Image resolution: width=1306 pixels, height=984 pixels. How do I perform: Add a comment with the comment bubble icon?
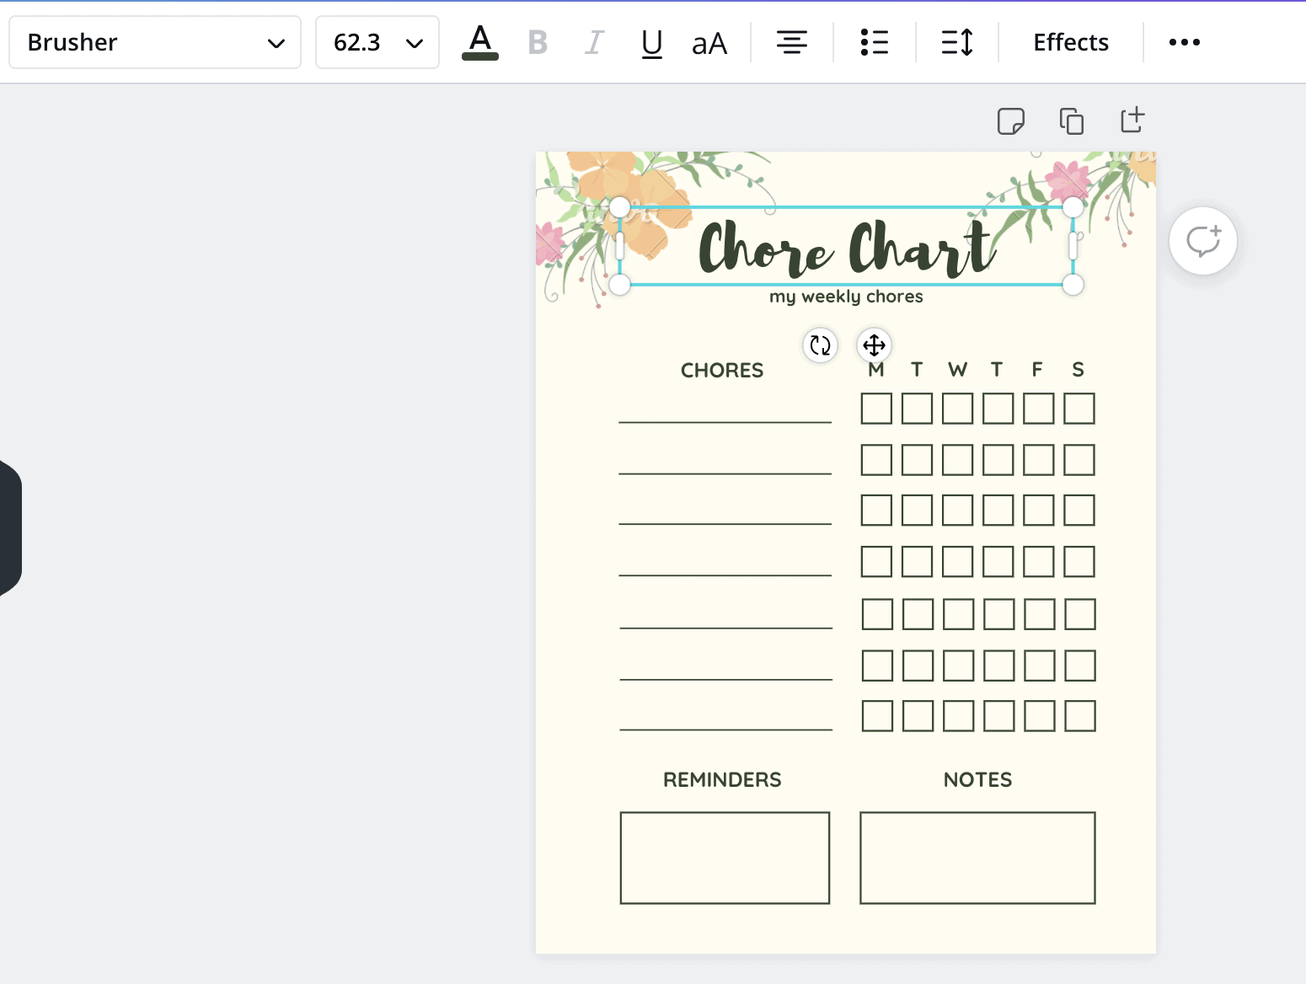tap(1203, 240)
